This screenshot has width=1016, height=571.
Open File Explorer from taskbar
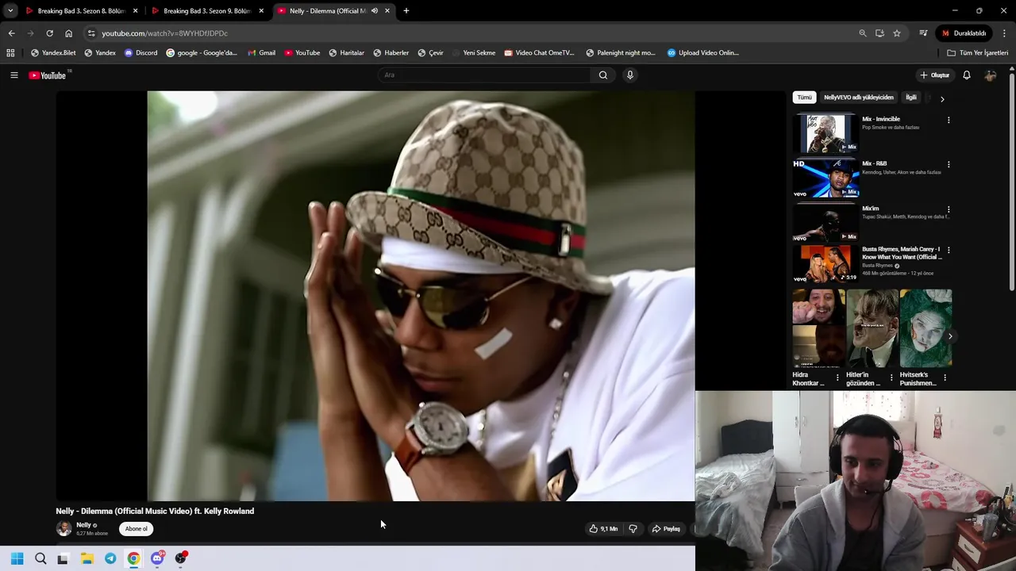coord(87,558)
